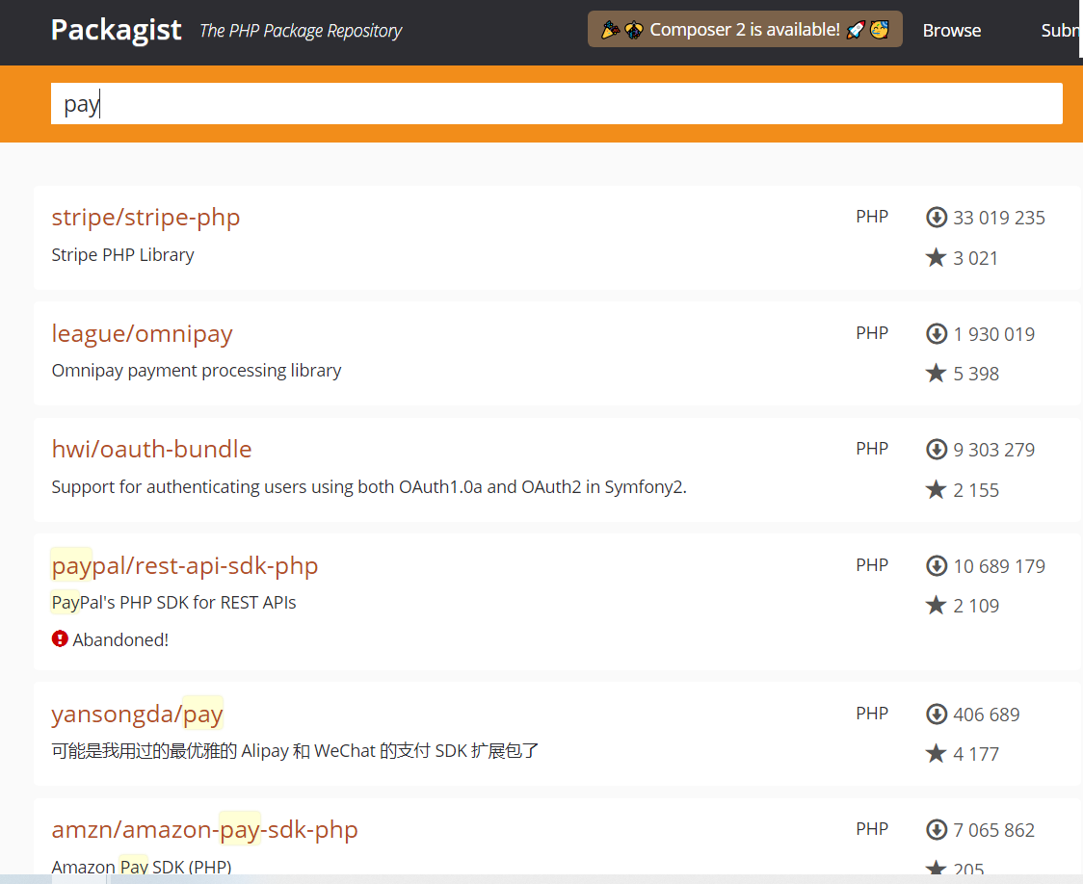Click the star count 5 398

[x=976, y=374]
